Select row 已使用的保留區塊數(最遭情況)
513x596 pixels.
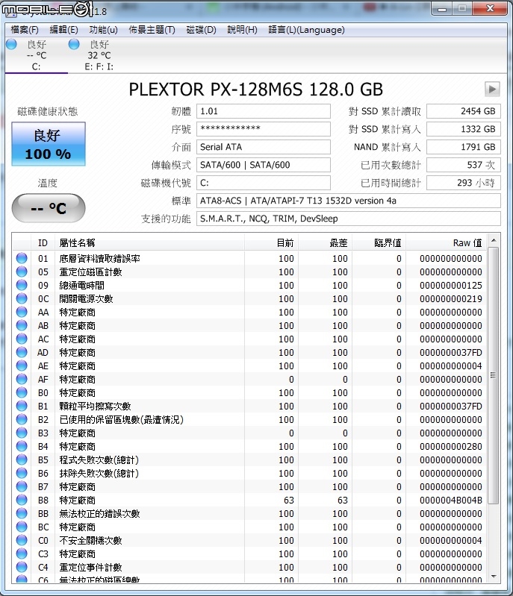coord(249,420)
